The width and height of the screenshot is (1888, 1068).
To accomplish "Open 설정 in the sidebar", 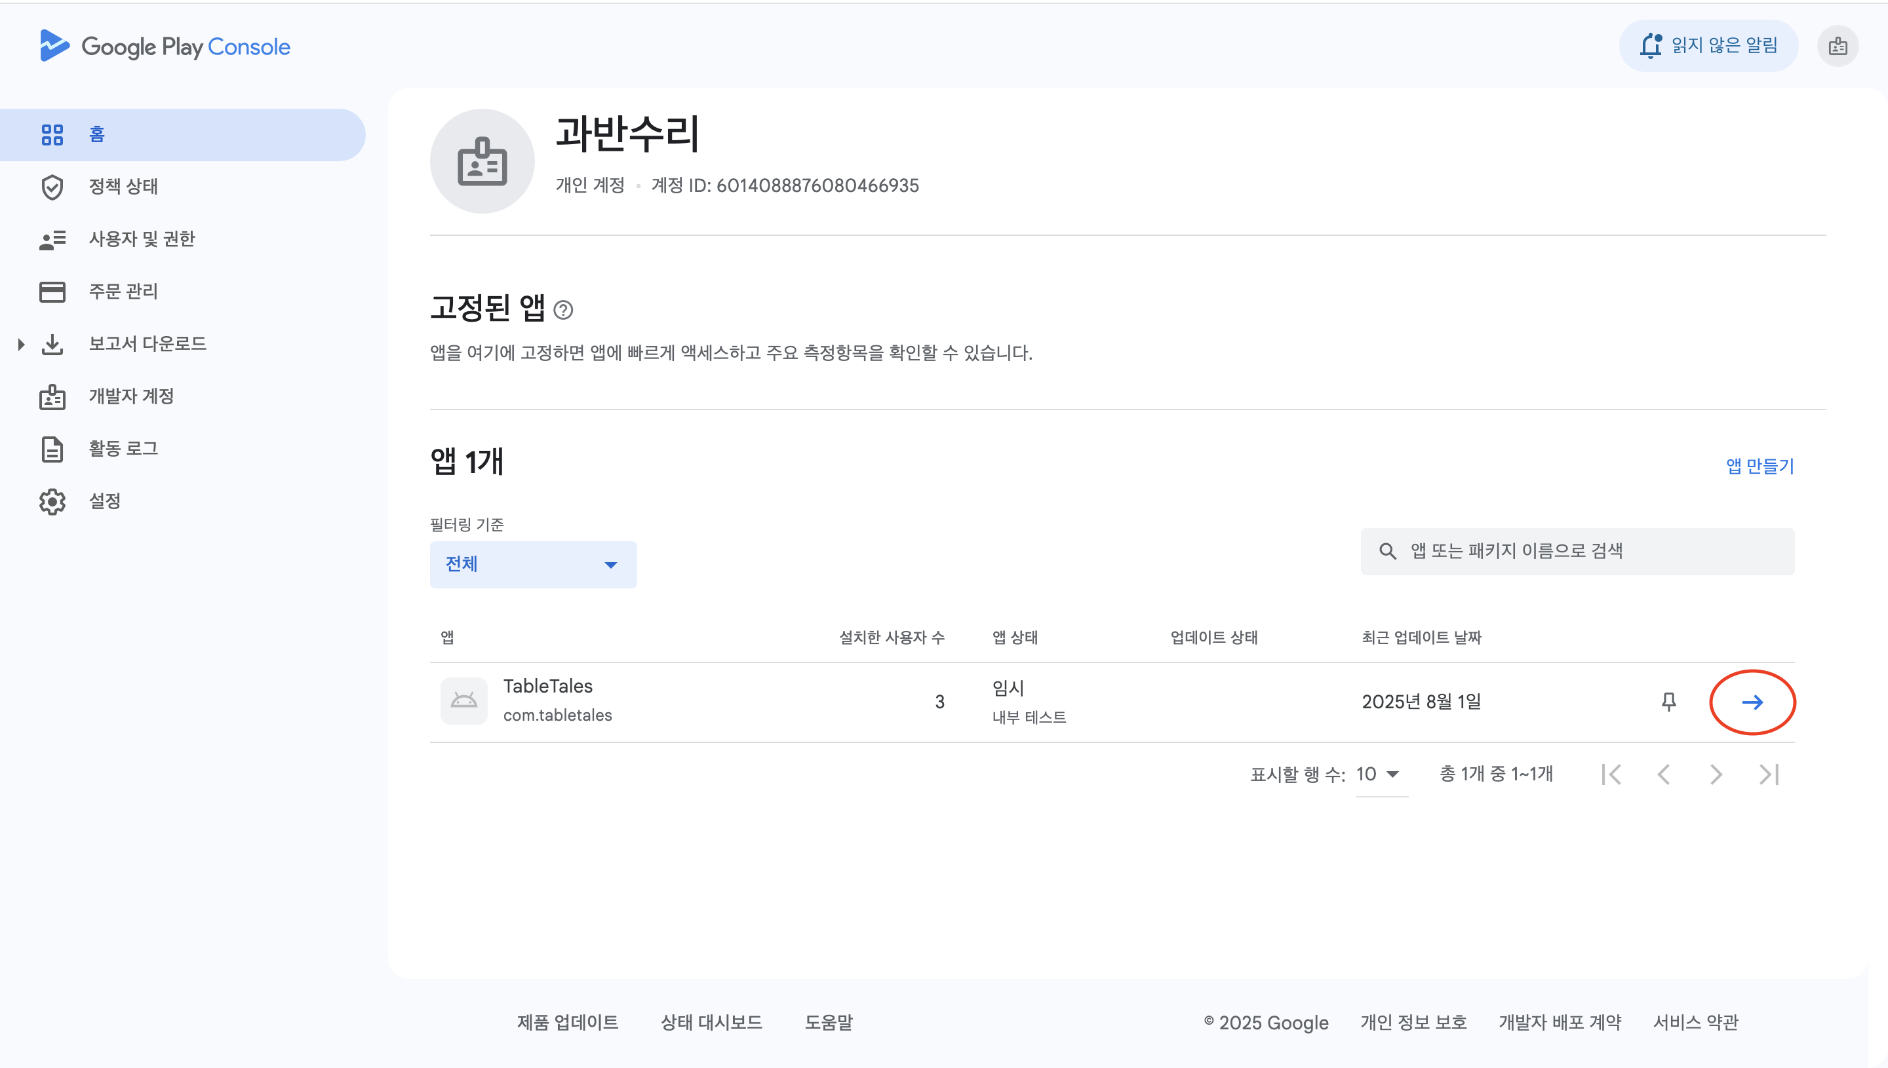I will 104,501.
